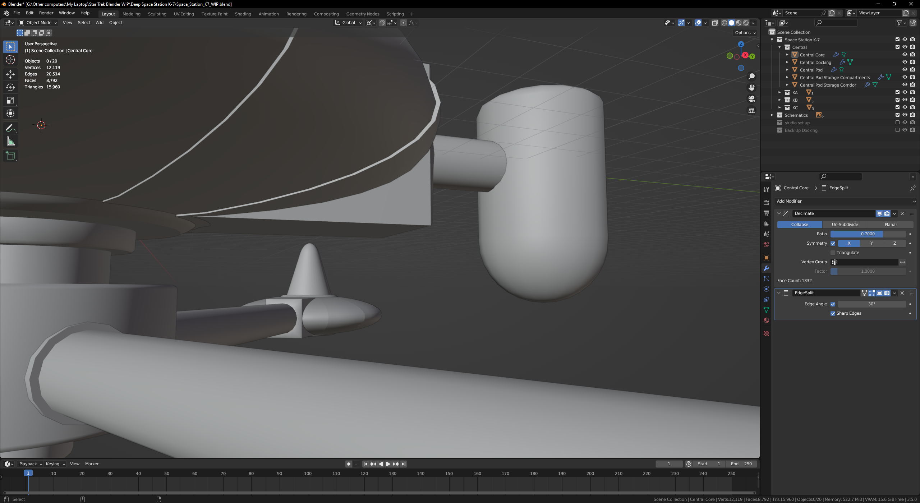Remove the Decimate modifier with X
This screenshot has height=503, width=920.
tap(902, 213)
